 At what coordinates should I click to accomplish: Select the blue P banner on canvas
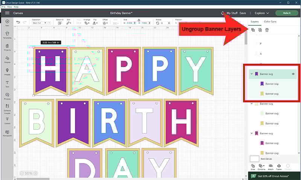(x=160, y=71)
